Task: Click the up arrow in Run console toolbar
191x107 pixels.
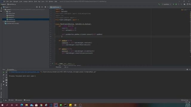Action: click(x=7, y=72)
